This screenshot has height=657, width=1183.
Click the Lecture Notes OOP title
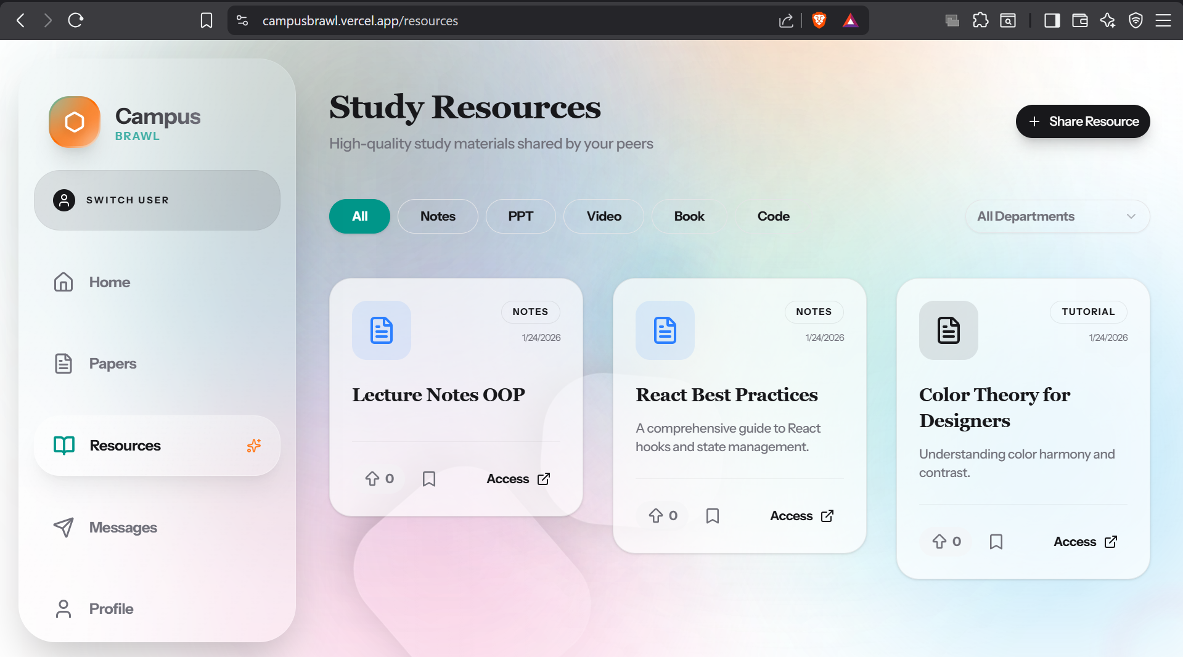[438, 394]
